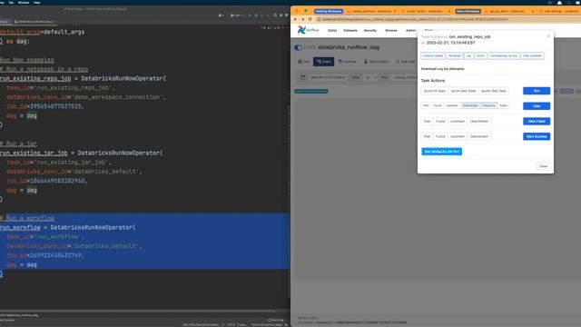This screenshot has height=327, width=581.
Task: Toggle Recursive in the Clear row
Action: [488, 105]
